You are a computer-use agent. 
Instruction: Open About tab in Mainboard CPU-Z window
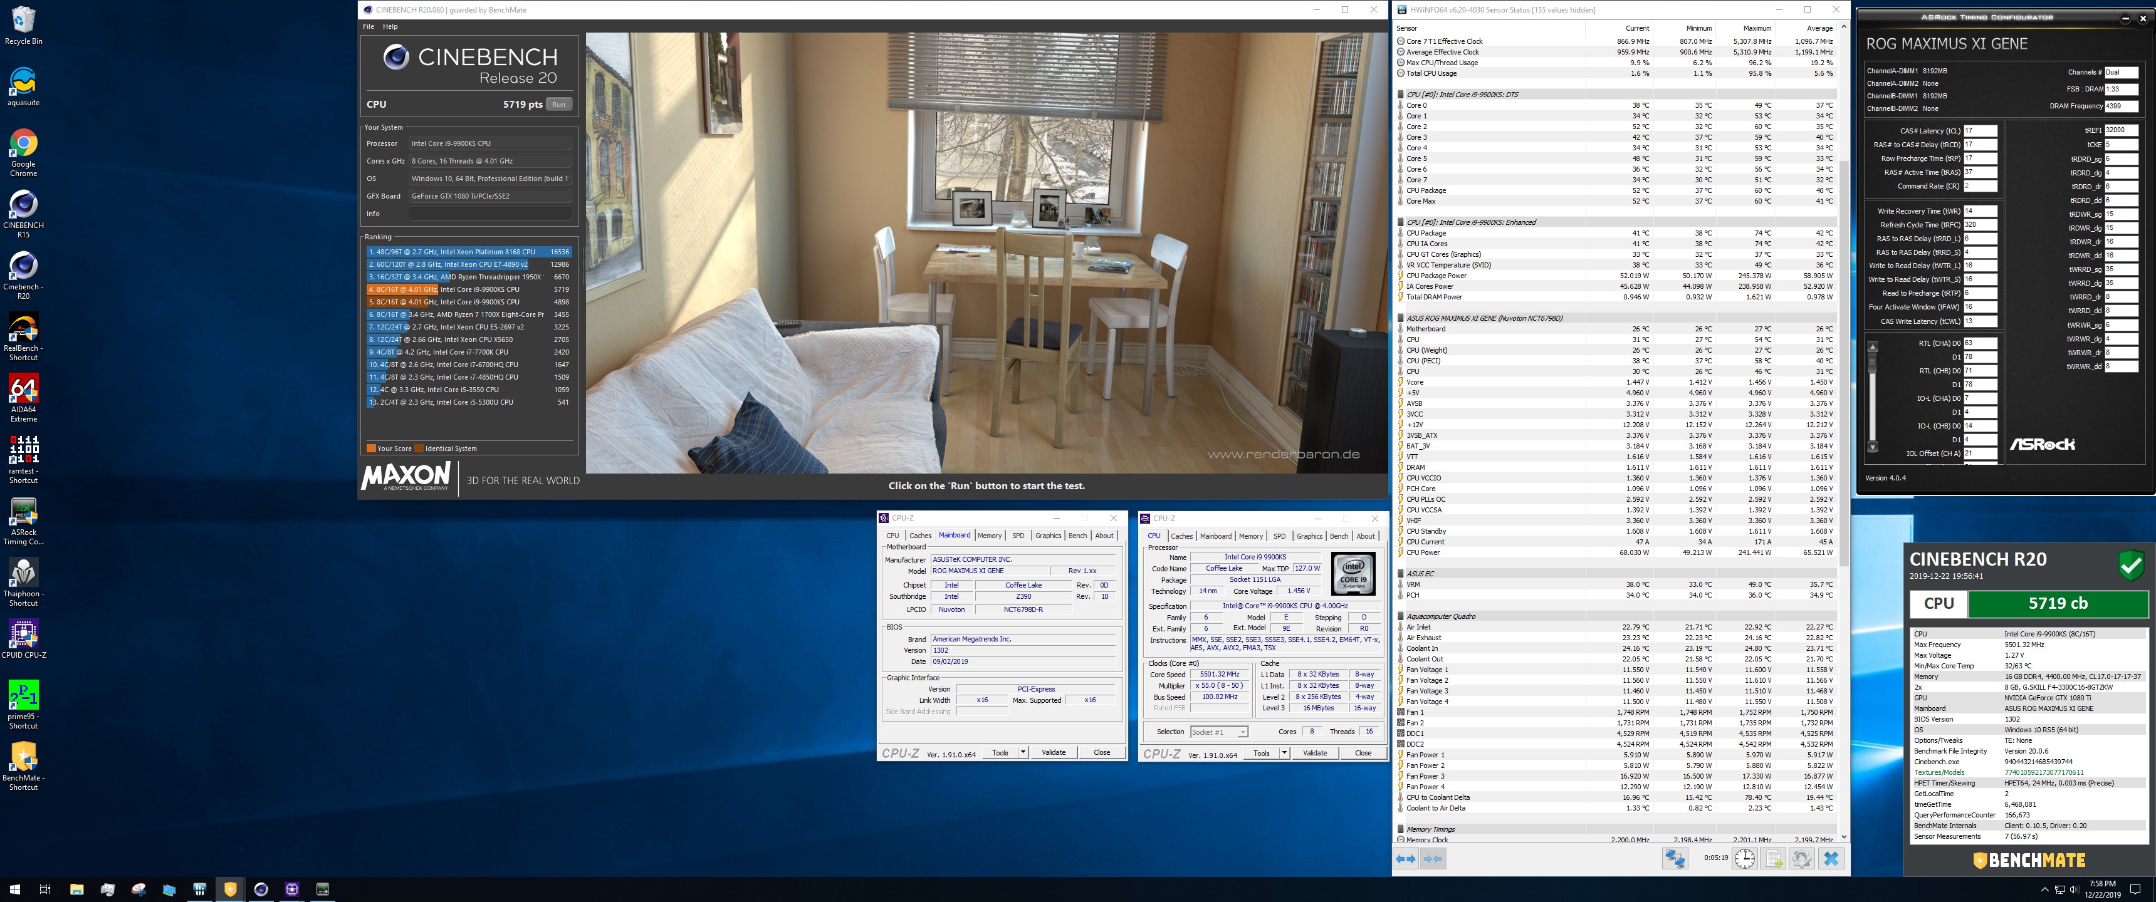[x=1104, y=536]
